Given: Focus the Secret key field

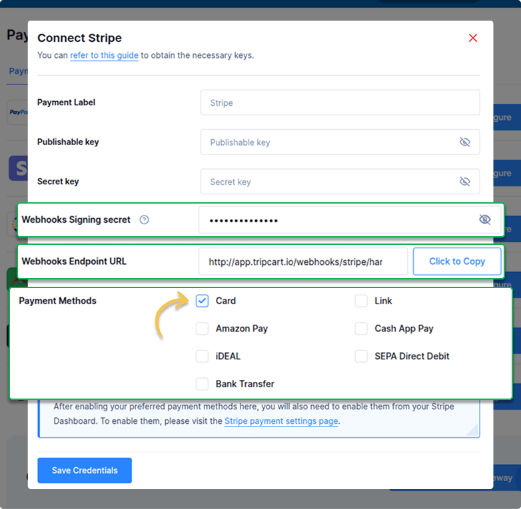Looking at the screenshot, I should click(340, 182).
